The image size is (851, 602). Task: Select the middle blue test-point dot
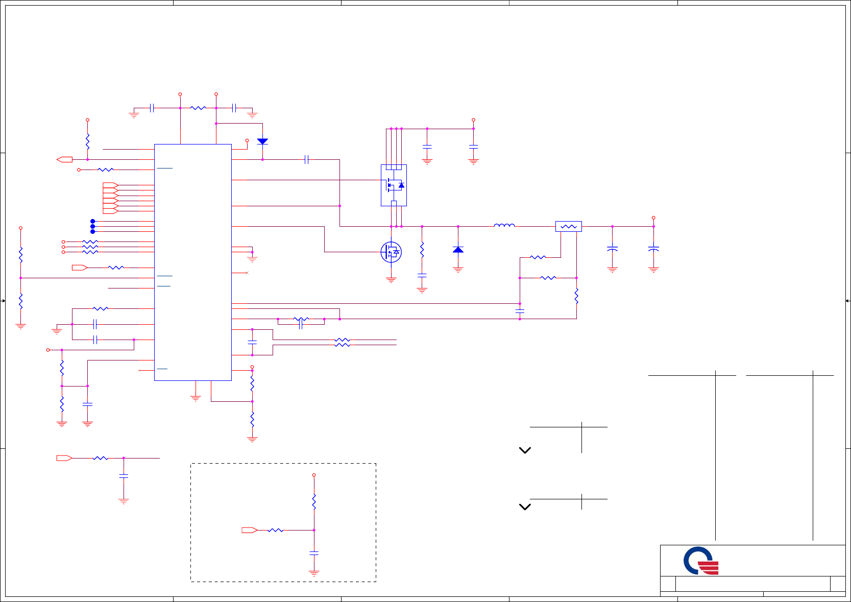point(92,226)
